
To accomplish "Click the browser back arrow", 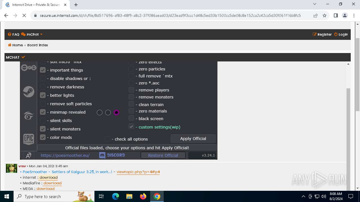I will click(6, 16).
